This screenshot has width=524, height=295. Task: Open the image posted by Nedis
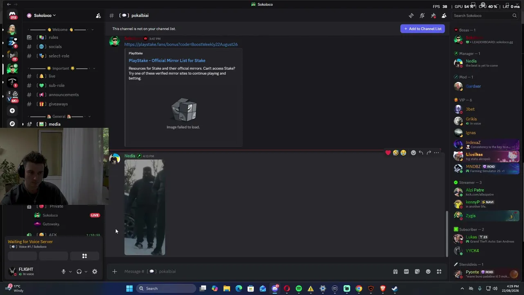(x=145, y=207)
